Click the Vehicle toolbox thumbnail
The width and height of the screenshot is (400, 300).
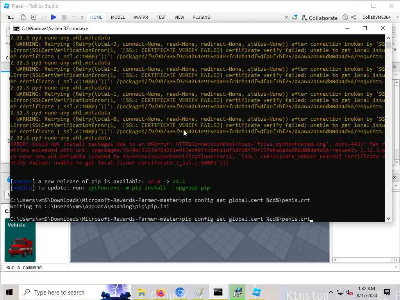pyautogui.click(x=20, y=240)
